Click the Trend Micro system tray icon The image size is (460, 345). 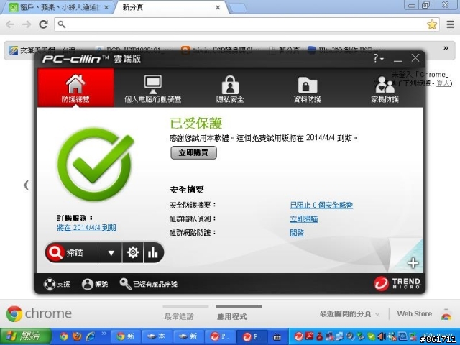pyautogui.click(x=298, y=336)
